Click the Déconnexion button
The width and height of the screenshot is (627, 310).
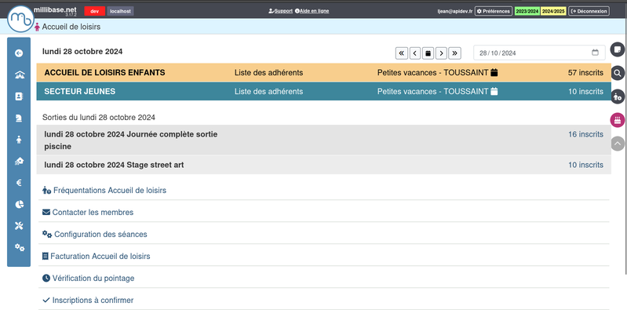coord(589,11)
